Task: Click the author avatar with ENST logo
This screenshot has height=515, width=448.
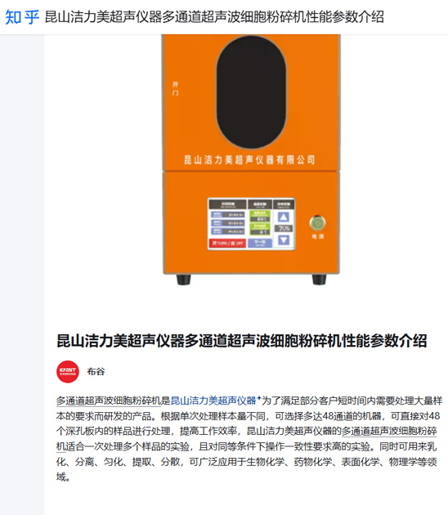Action: [x=68, y=372]
